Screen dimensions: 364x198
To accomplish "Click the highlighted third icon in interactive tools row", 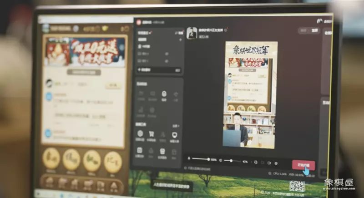I will (164, 96).
